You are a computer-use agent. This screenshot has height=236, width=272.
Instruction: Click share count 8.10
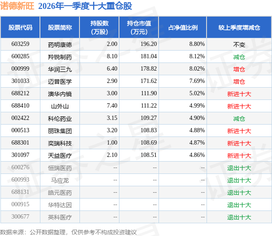tap(112, 56)
